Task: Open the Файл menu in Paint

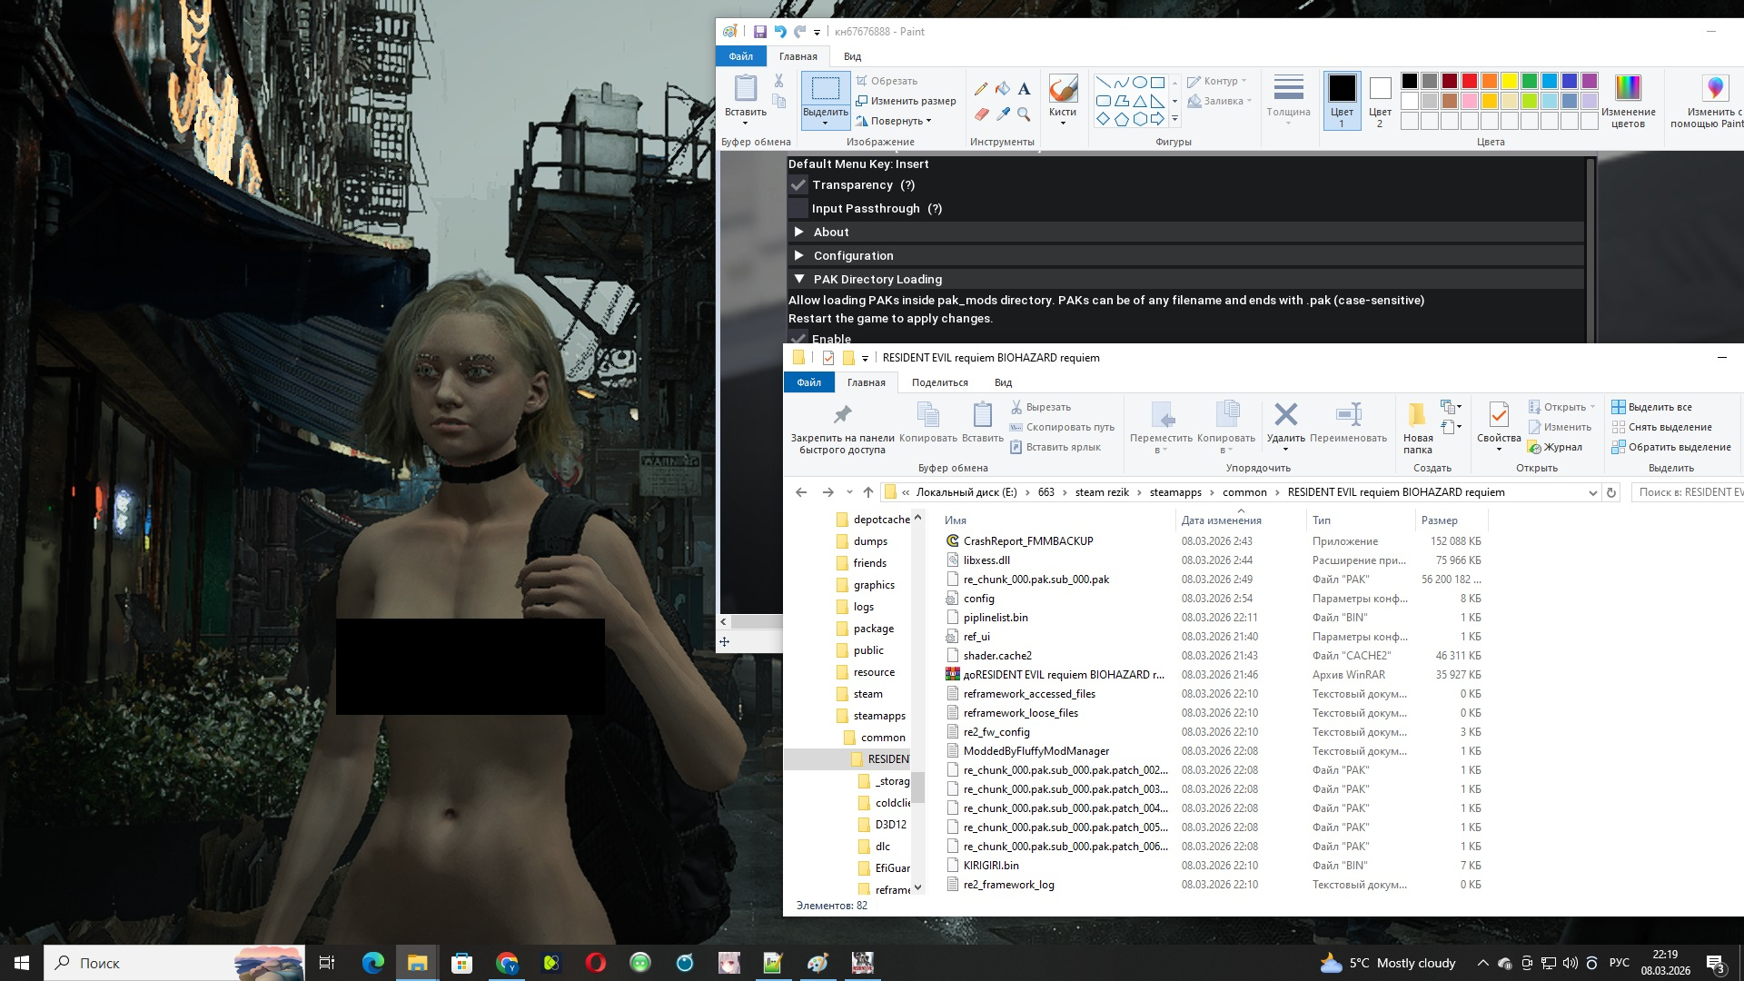Action: tap(740, 56)
